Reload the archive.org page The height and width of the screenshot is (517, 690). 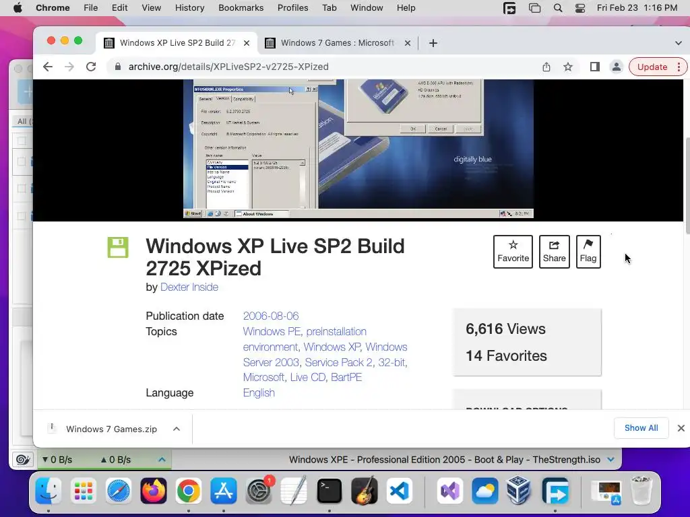(x=91, y=67)
